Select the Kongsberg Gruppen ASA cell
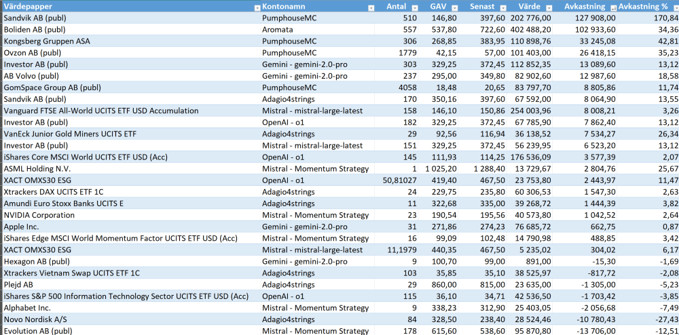The width and height of the screenshot is (679, 335). (x=131, y=41)
